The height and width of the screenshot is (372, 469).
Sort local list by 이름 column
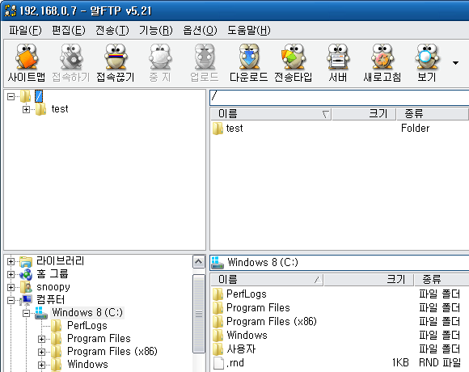(x=267, y=280)
